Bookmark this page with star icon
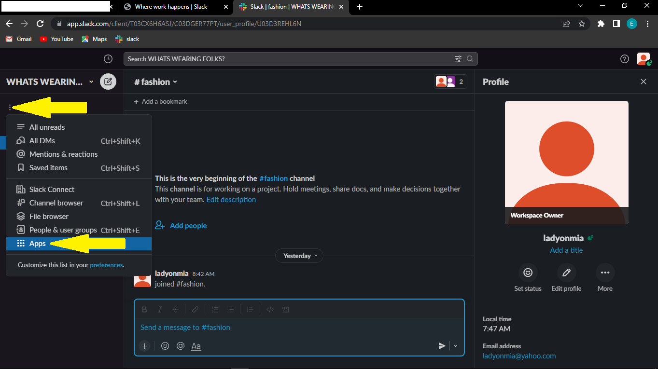 [582, 24]
